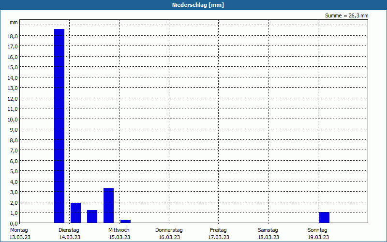Select the "Donnerstag 16.03.23" axis label
The height and width of the screenshot is (242, 387).
[x=169, y=234]
